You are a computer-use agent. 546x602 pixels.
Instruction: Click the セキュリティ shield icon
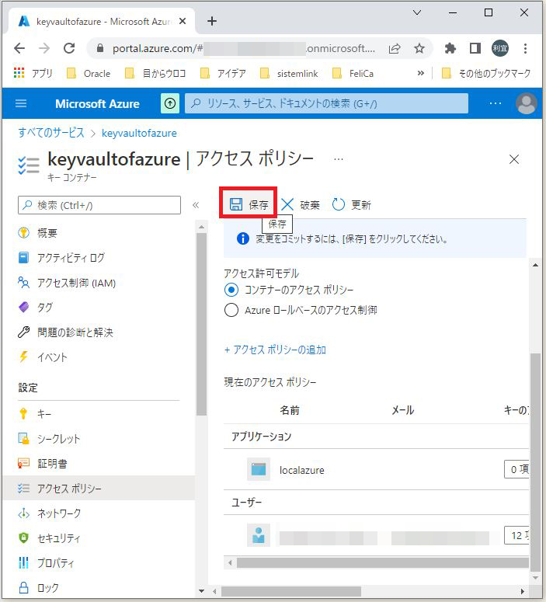[23, 538]
